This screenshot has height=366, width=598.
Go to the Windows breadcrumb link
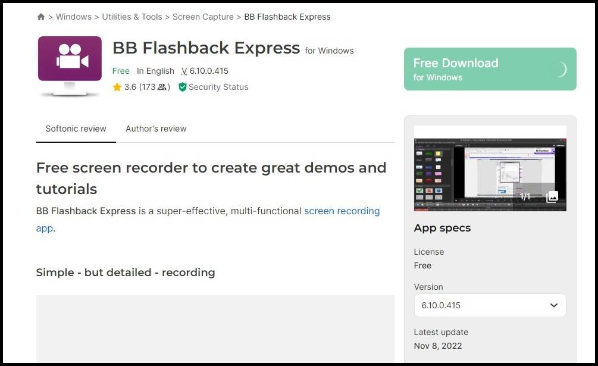point(73,17)
